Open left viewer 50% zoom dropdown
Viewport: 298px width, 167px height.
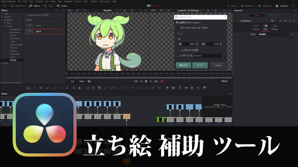click(x=70, y=11)
